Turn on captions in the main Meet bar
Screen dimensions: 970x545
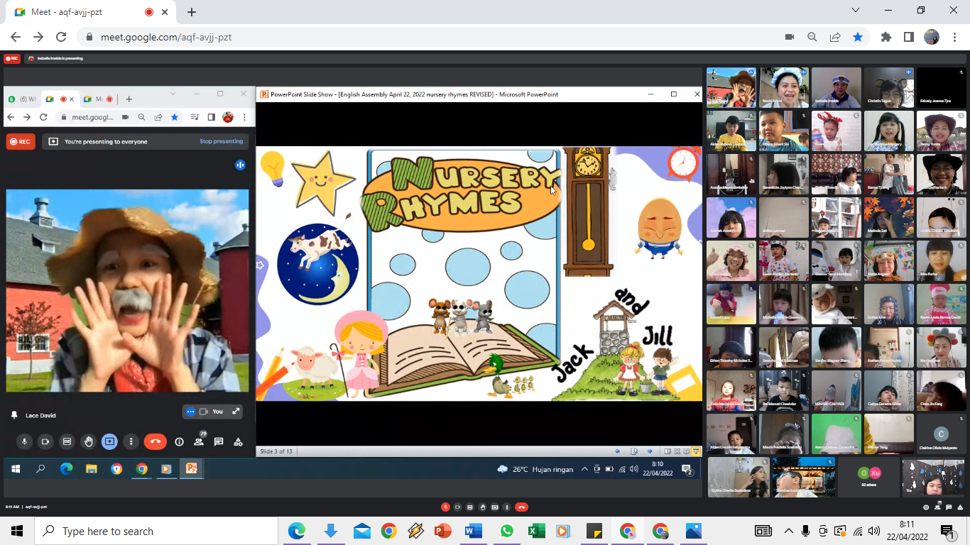click(470, 507)
